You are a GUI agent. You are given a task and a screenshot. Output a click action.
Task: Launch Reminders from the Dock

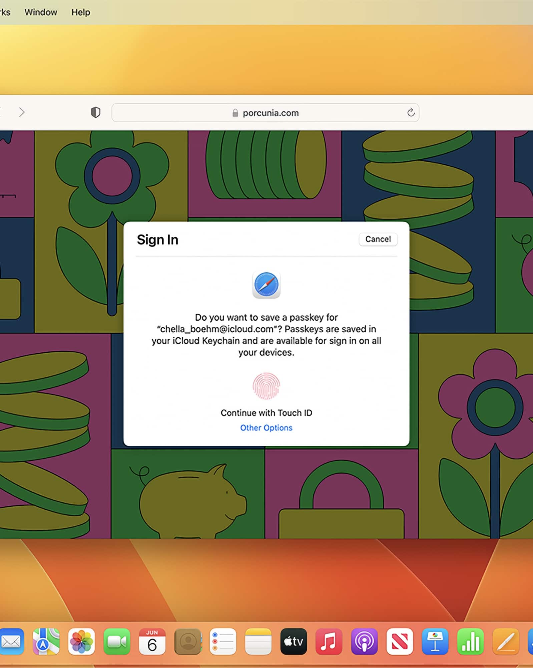coord(223,641)
